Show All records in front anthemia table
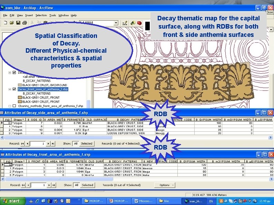 (x=77, y=185)
